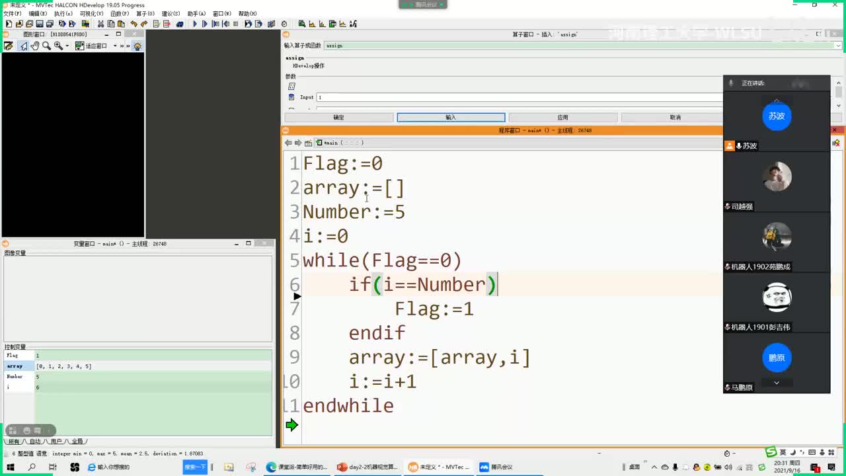Switch to the 自动 variables tab
Screen dimensions: 846x476
coord(34,441)
